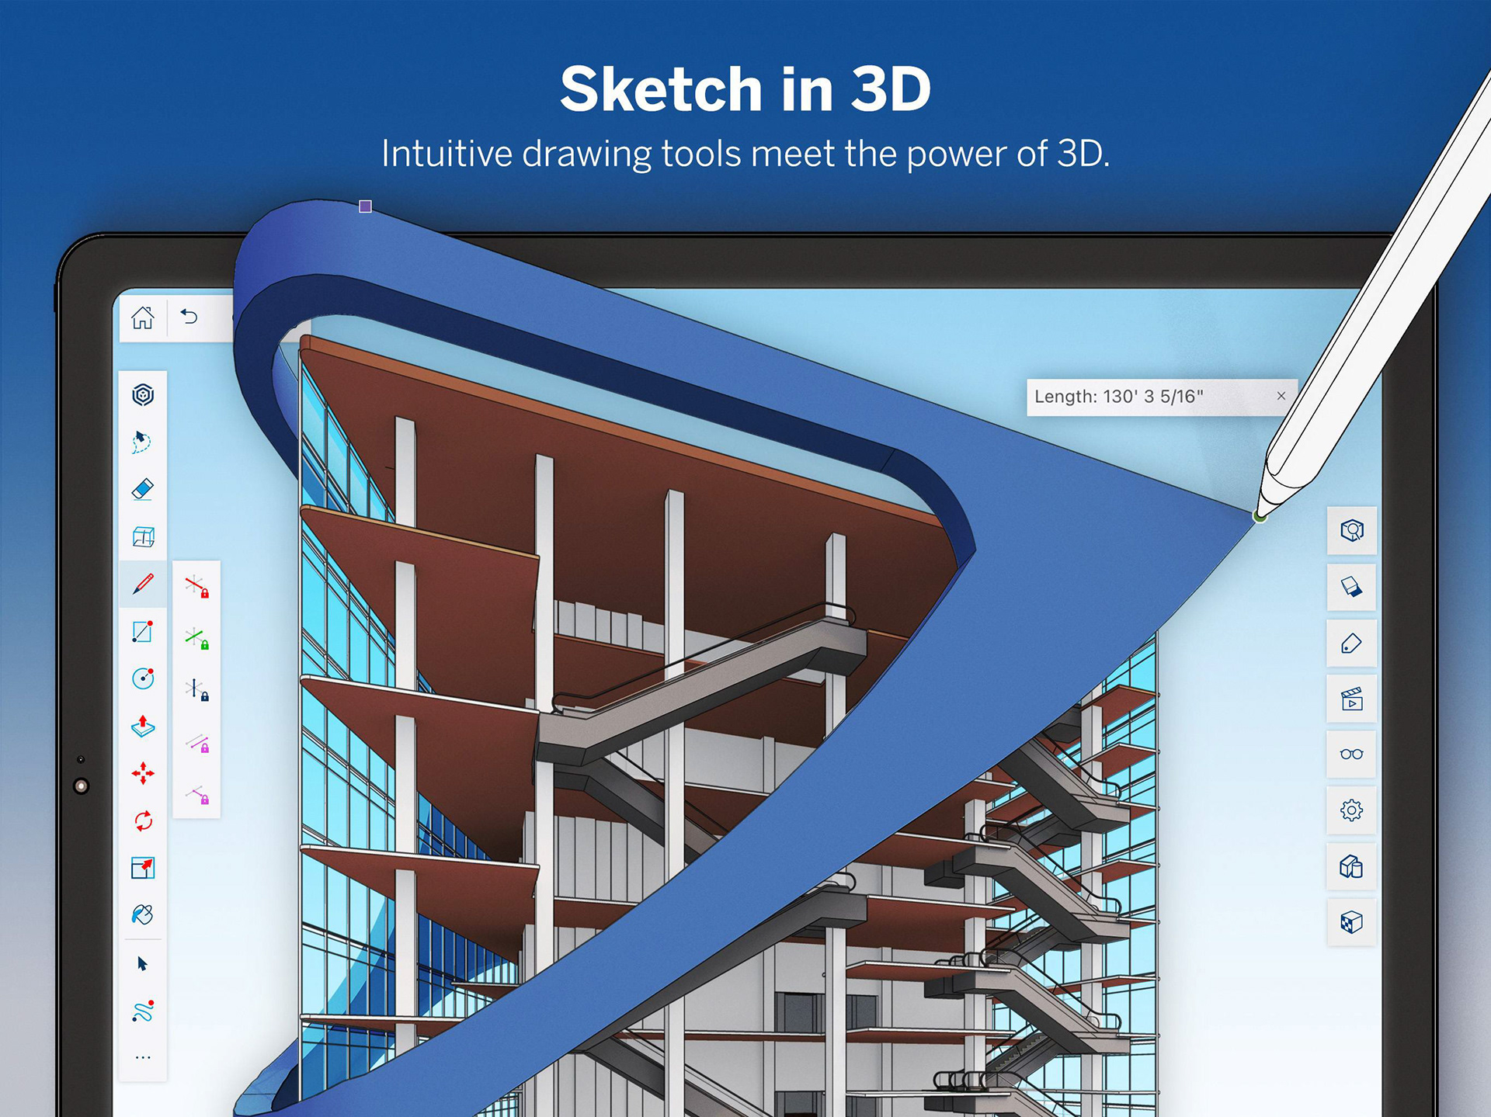Select the arrow Select tool
The image size is (1491, 1117).
(x=142, y=964)
